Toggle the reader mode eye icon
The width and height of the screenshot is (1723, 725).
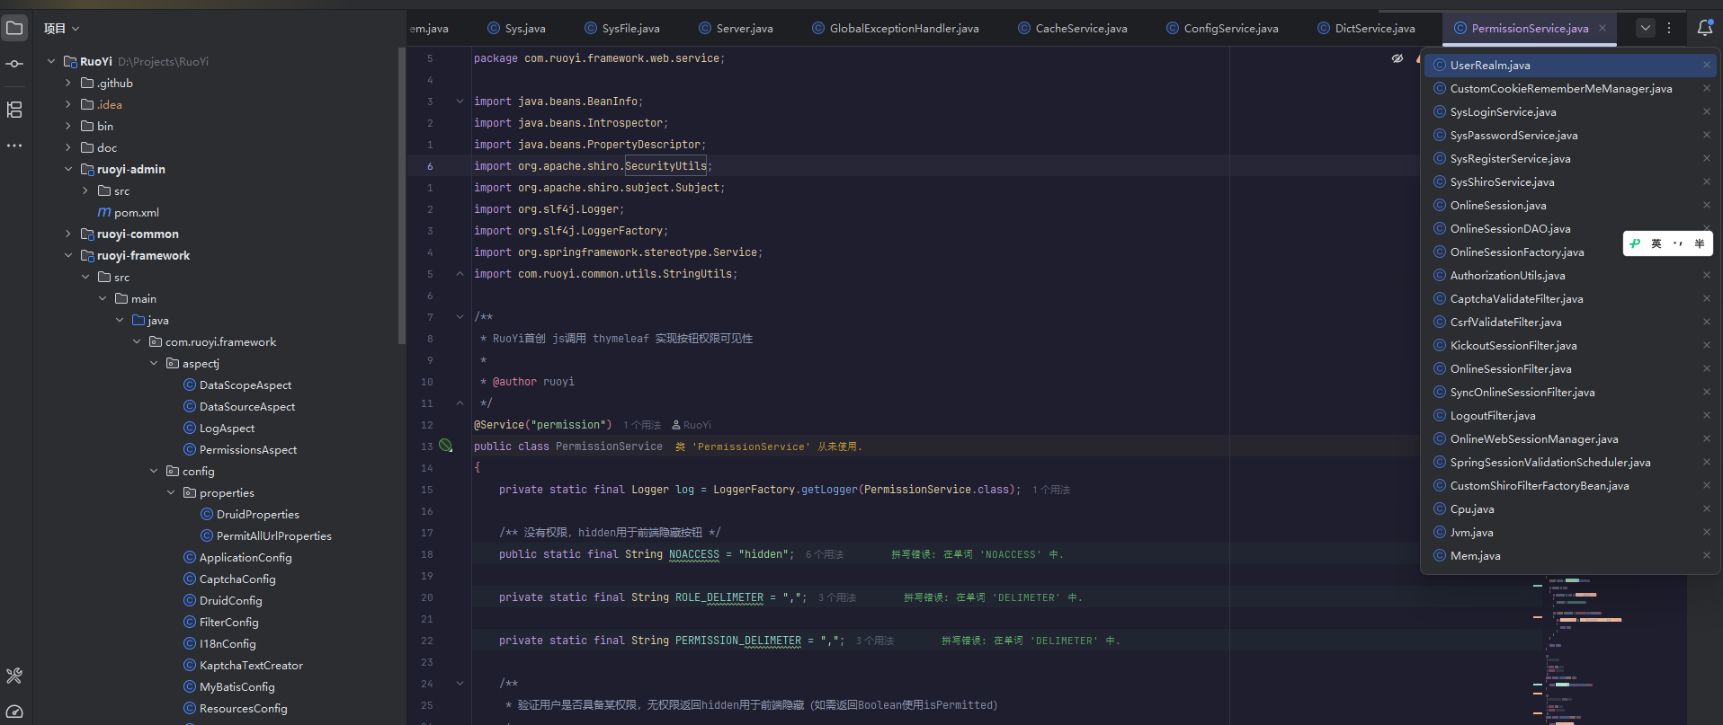click(1397, 58)
